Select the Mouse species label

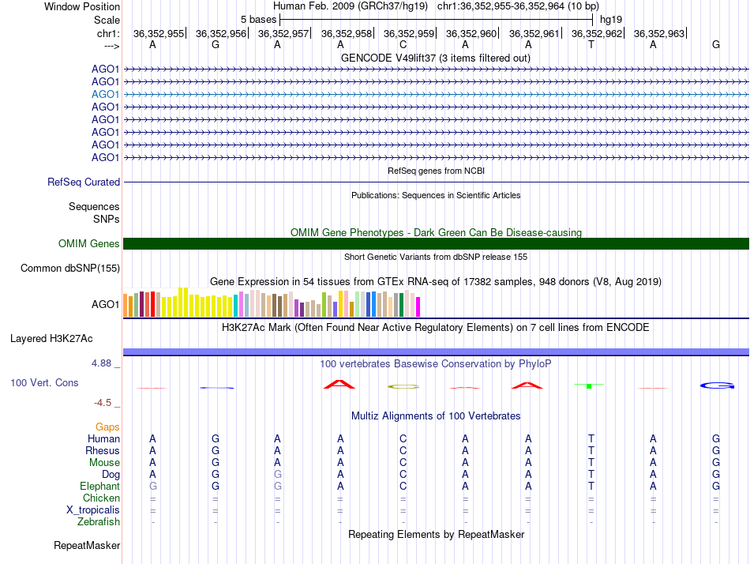[x=104, y=463]
